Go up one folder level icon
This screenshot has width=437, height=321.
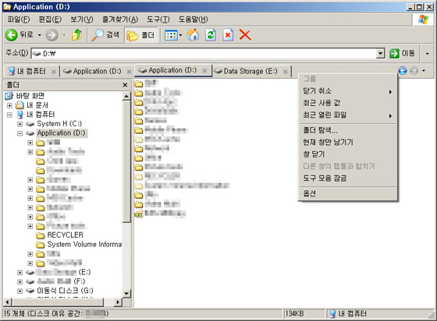point(77,35)
